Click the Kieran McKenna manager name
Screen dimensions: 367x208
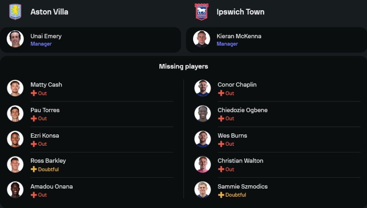pos(239,36)
